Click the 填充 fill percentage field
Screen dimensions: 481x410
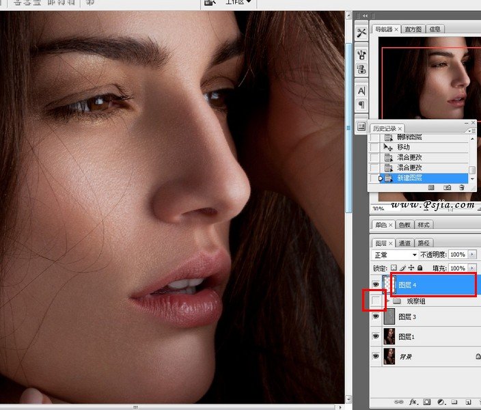[x=456, y=268]
